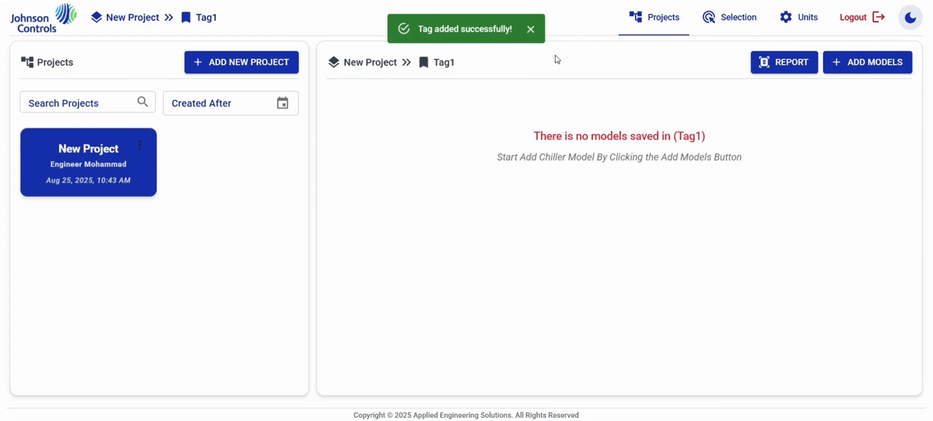Click the Logout link

[x=862, y=17]
